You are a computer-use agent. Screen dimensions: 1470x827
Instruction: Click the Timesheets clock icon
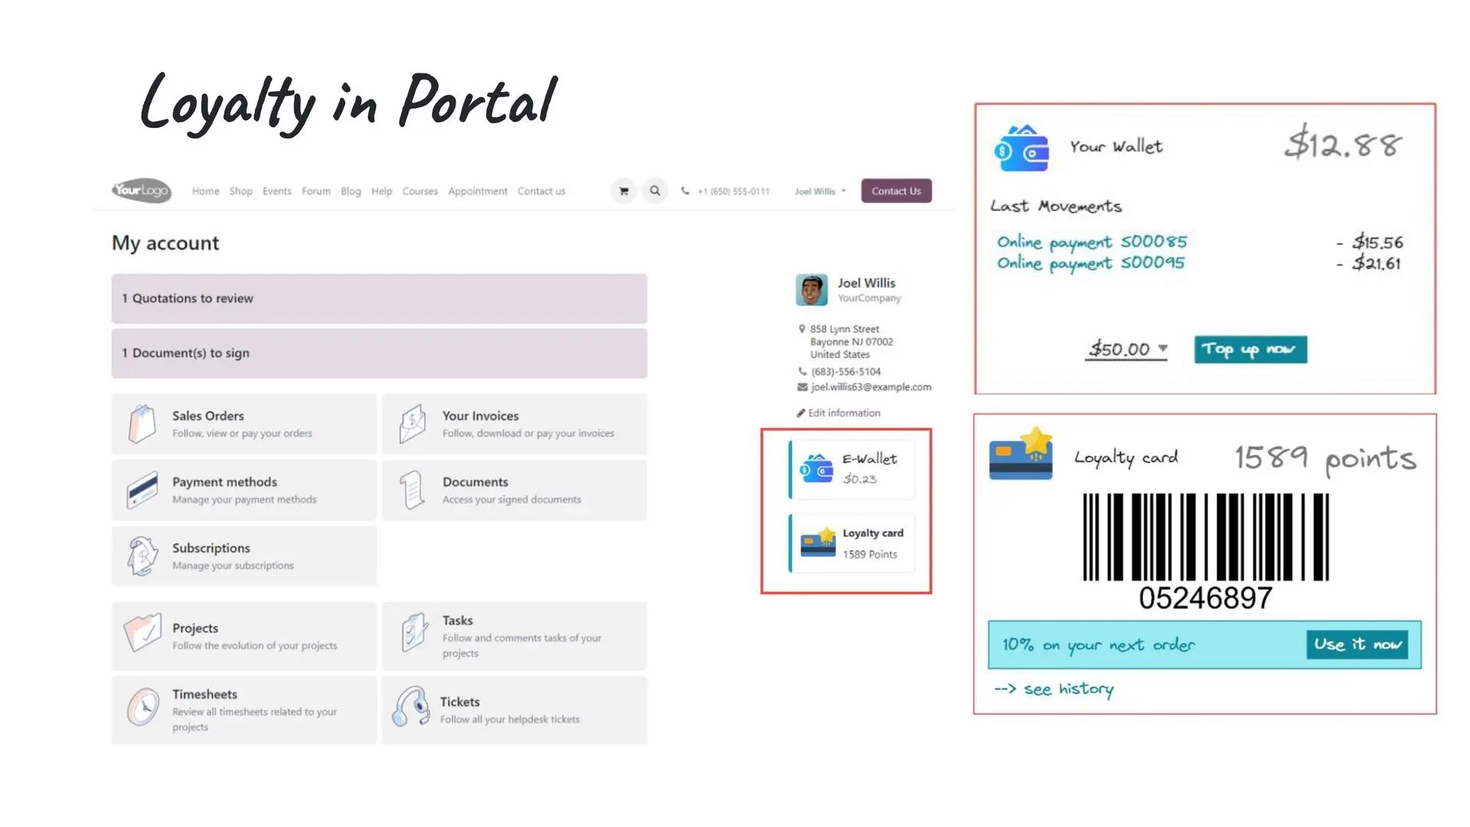click(x=142, y=707)
